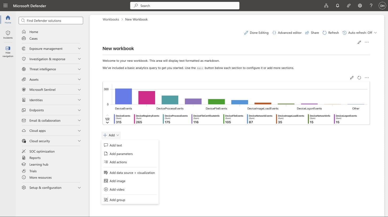This screenshot has height=217, width=388.
Task: Open Trials in the sidebar
Action: (x=33, y=171)
